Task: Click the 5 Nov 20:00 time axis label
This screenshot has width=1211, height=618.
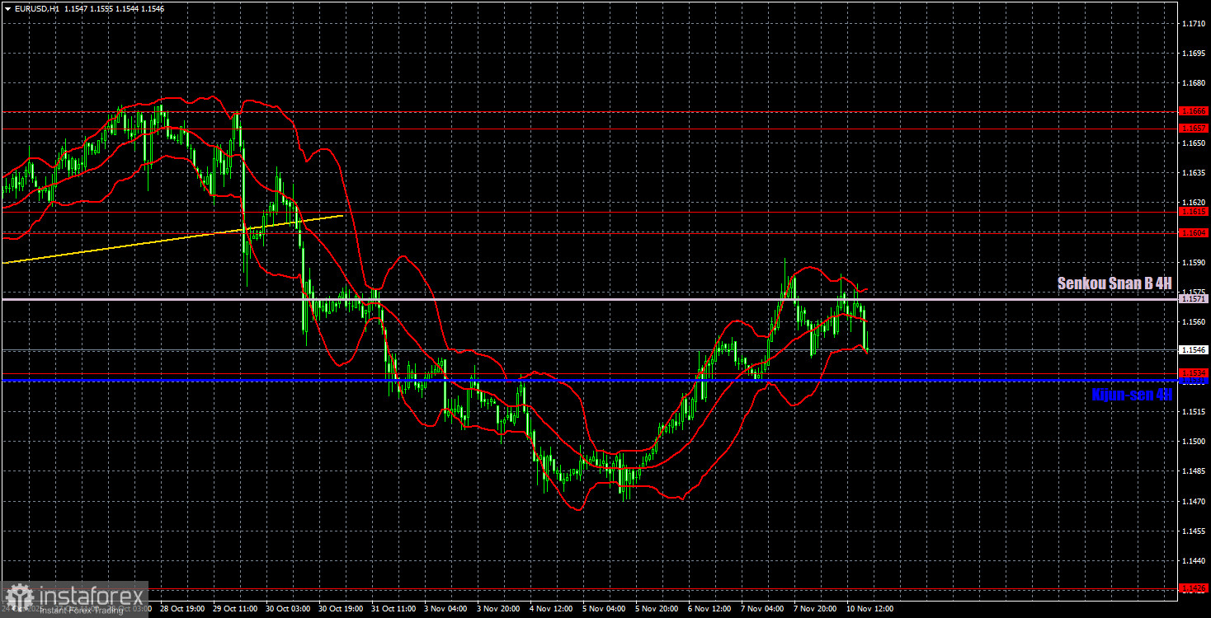Action: coord(658,609)
